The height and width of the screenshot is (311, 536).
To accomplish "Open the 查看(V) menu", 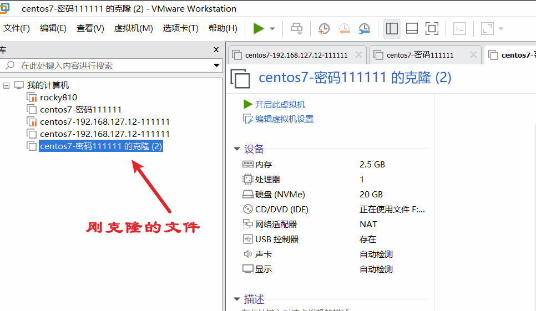I will click(x=90, y=28).
